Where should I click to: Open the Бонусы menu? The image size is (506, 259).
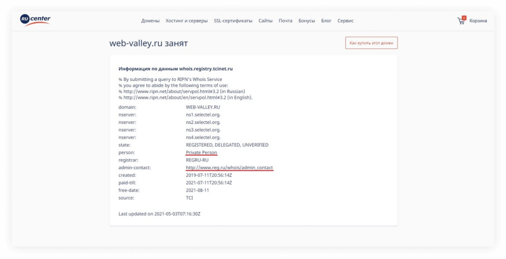coord(307,21)
